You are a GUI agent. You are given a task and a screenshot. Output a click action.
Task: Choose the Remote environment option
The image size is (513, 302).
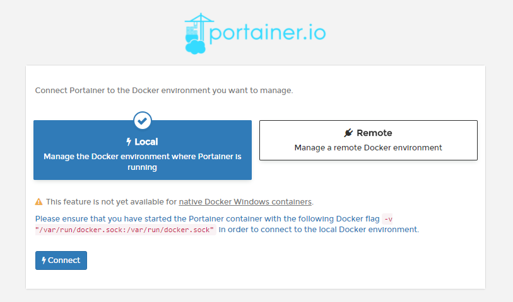(x=368, y=140)
